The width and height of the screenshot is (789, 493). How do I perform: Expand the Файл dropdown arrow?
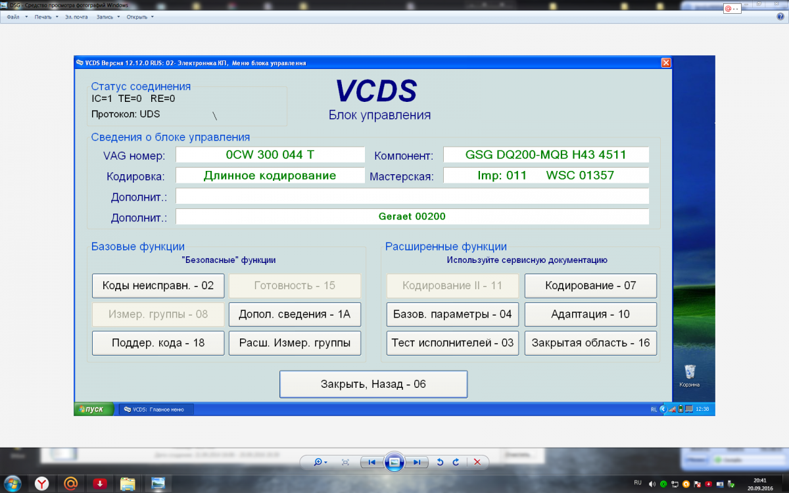[26, 17]
